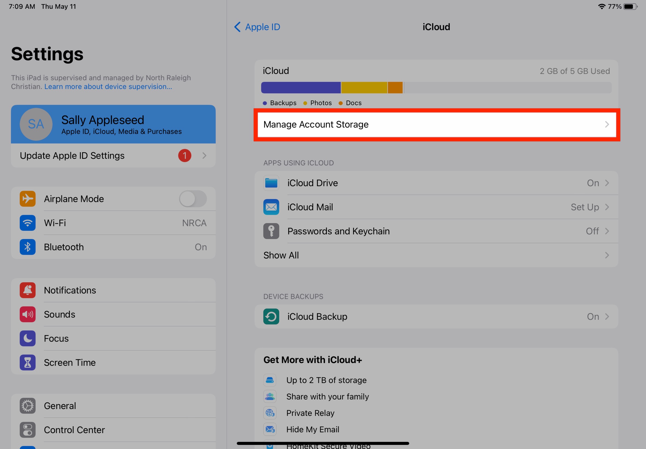Tap the Photos segment of storage bar
The image size is (646, 449).
(364, 88)
